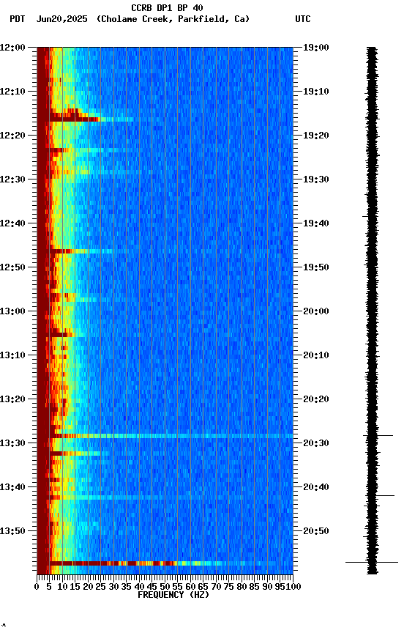
Task: Click the UTC time label "20:30"
Action: click(x=316, y=444)
